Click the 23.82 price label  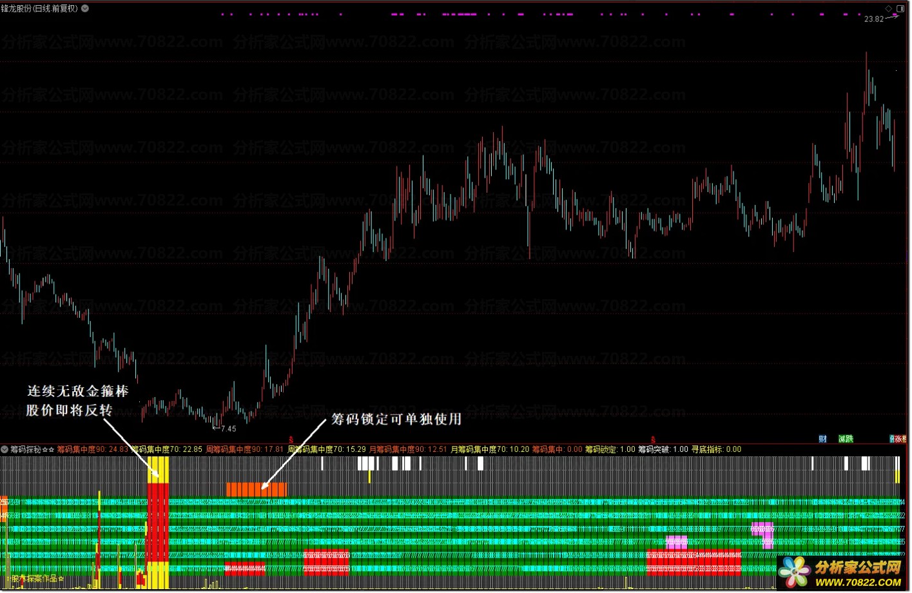(x=873, y=19)
